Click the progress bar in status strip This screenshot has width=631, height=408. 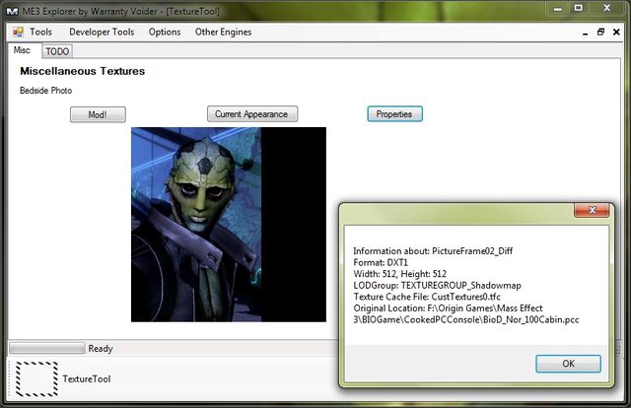[x=47, y=348]
